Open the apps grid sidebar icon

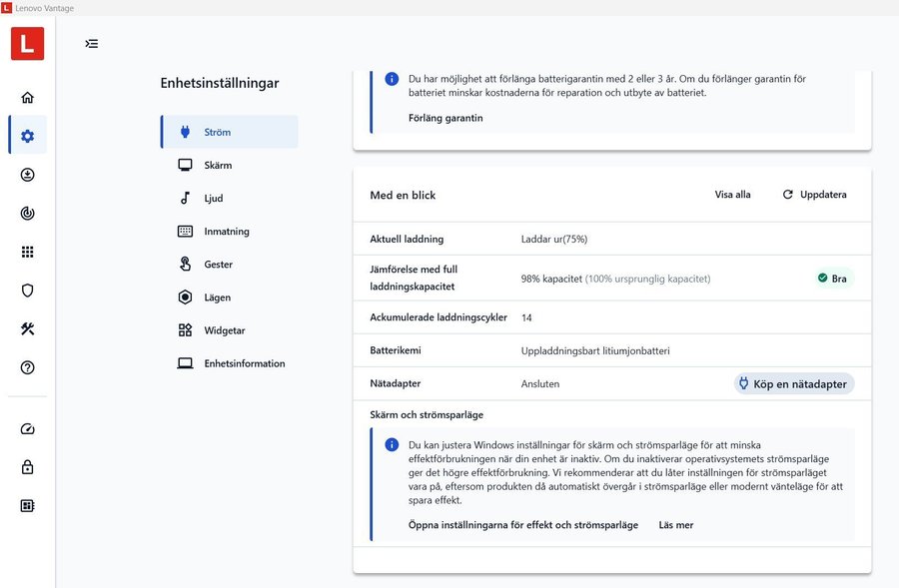pyautogui.click(x=27, y=253)
